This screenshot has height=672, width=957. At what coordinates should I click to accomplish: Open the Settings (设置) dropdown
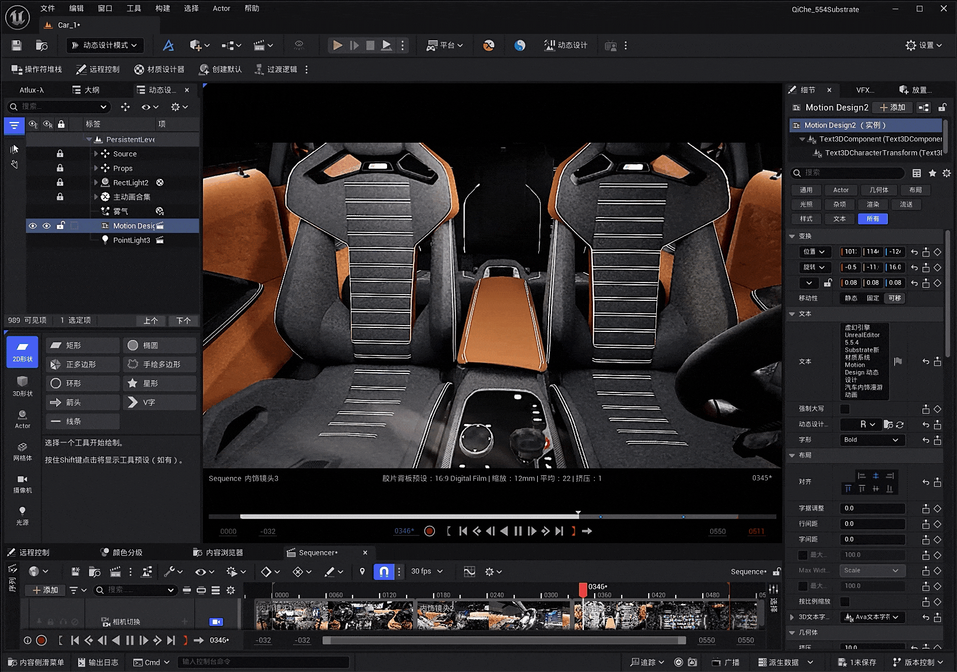924,45
